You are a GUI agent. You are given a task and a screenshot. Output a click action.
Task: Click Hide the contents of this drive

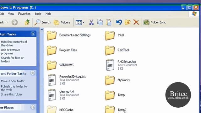click(x=14, y=44)
